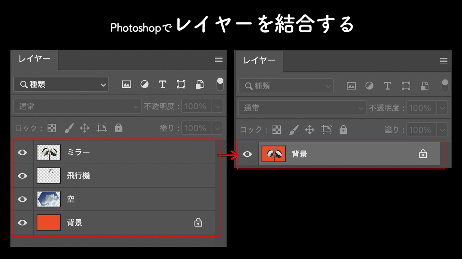Viewport: 462px width, 259px height.
Task: Select the 飛行機 layer by its name
Action: (78, 176)
